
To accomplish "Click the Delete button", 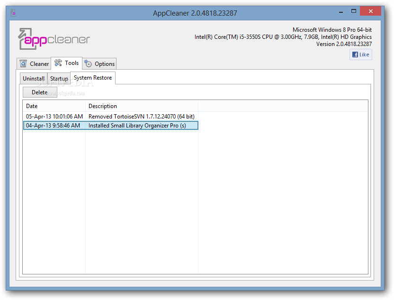I will point(40,92).
